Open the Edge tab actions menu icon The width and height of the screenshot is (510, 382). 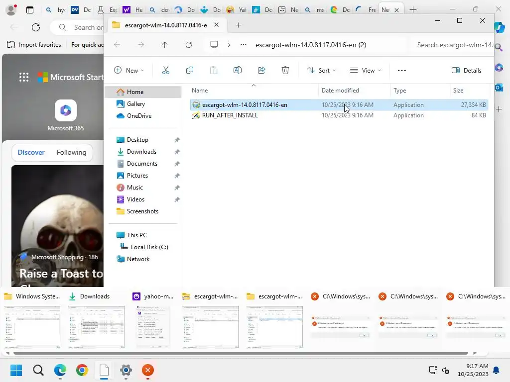click(30, 10)
